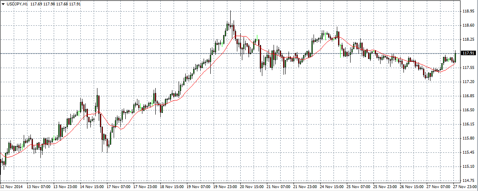Pick the 116.50 price scale mark
Viewport: 478px width, 191px height.
pyautogui.click(x=469, y=110)
